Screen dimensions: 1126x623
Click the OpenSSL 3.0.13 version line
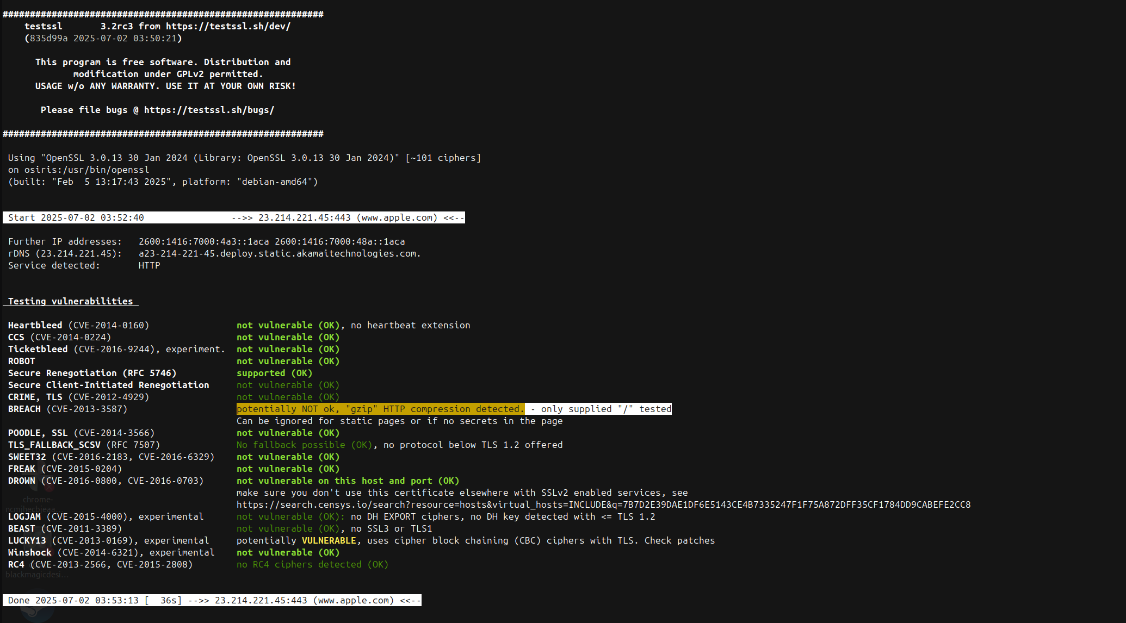tap(244, 158)
